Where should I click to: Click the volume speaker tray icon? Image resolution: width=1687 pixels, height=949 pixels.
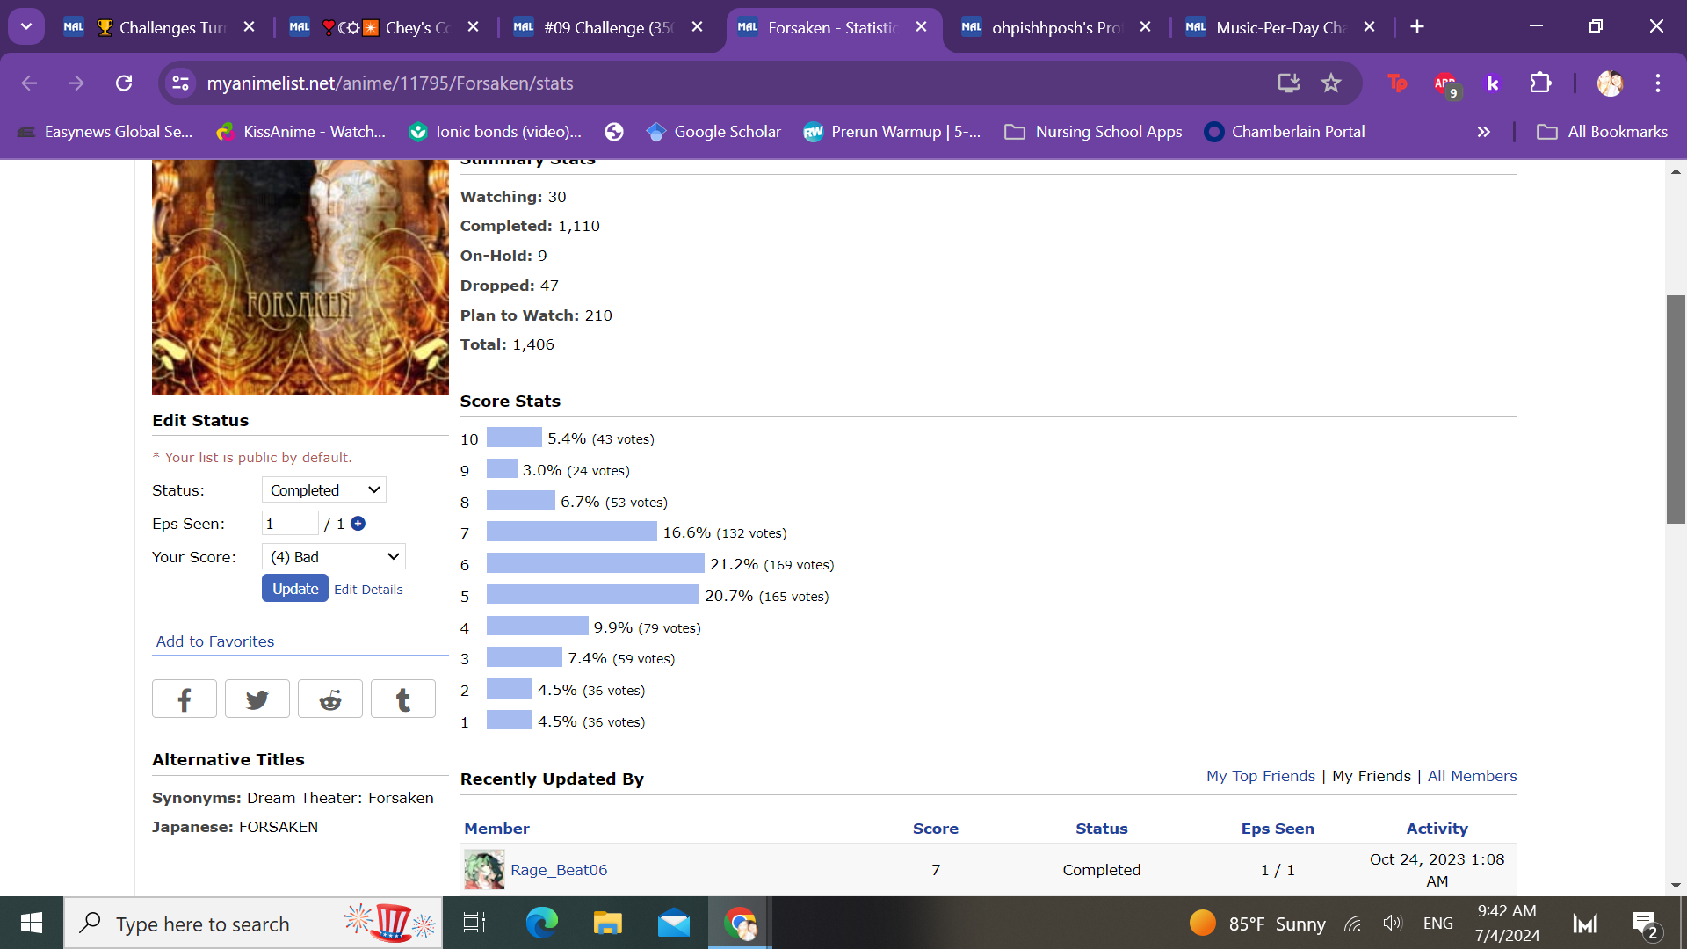(1392, 924)
